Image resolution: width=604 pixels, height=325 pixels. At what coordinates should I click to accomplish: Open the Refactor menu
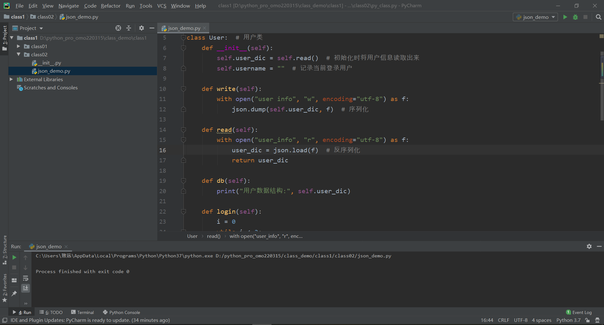(110, 6)
